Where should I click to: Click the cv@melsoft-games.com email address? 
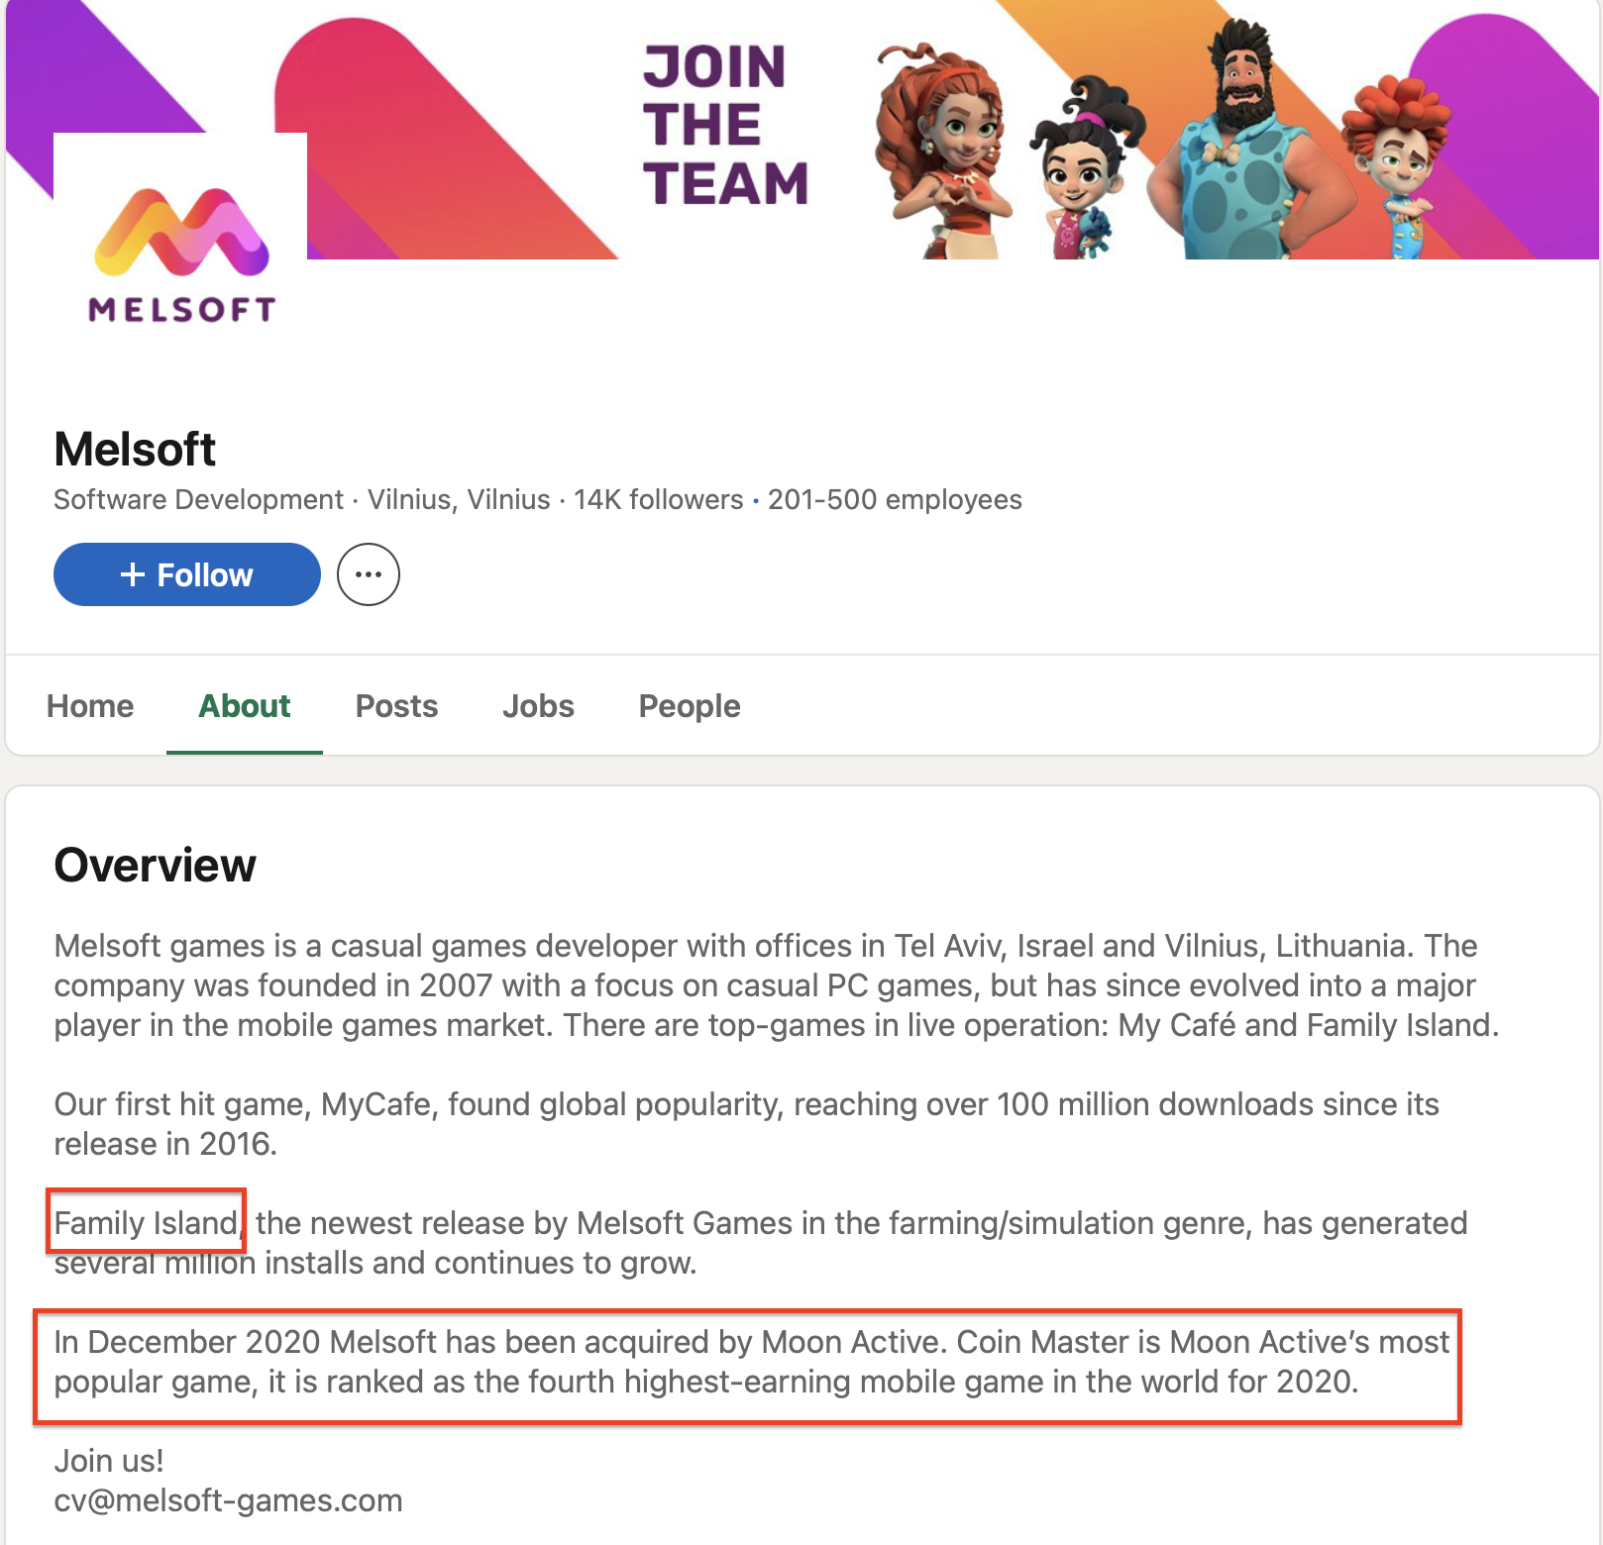[x=228, y=1500]
